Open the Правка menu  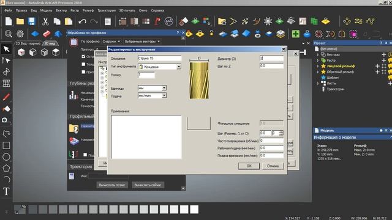[x=21, y=10]
